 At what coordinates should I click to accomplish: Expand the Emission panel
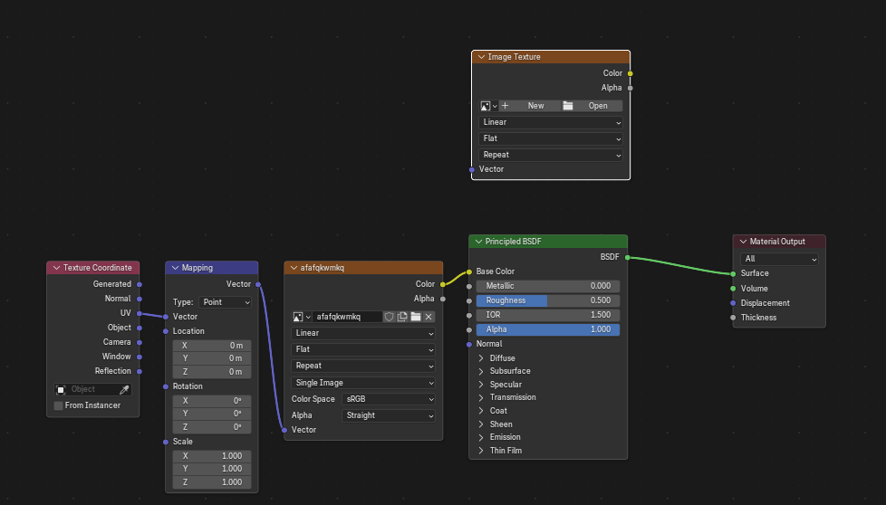481,437
